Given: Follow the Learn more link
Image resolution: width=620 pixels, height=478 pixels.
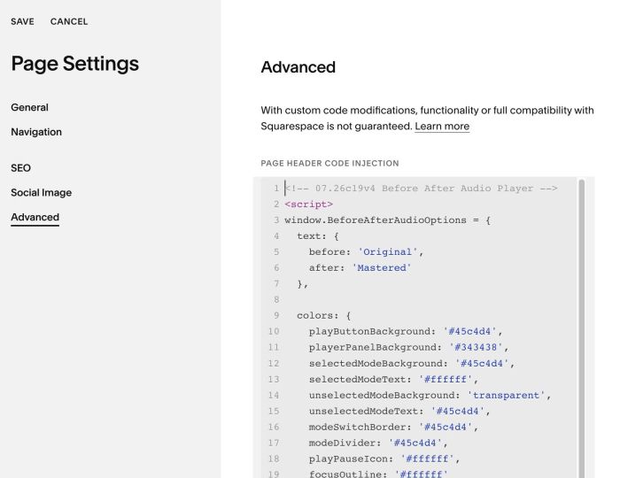Looking at the screenshot, I should (x=442, y=127).
